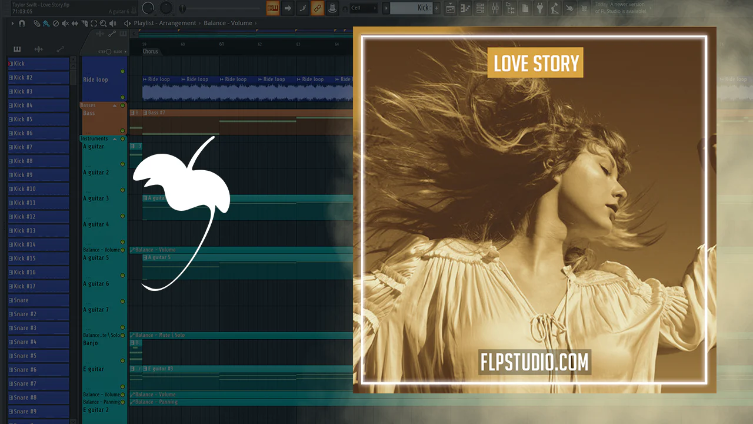Open the piano roll view icon
The image size is (753, 424).
point(465,8)
